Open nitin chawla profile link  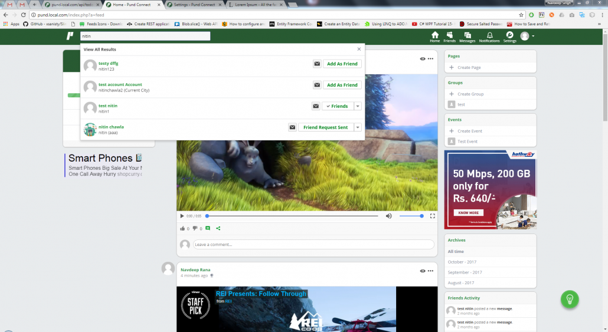pyautogui.click(x=111, y=127)
